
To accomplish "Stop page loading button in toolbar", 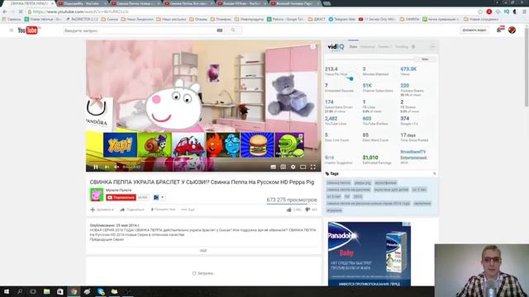I will coord(21,12).
